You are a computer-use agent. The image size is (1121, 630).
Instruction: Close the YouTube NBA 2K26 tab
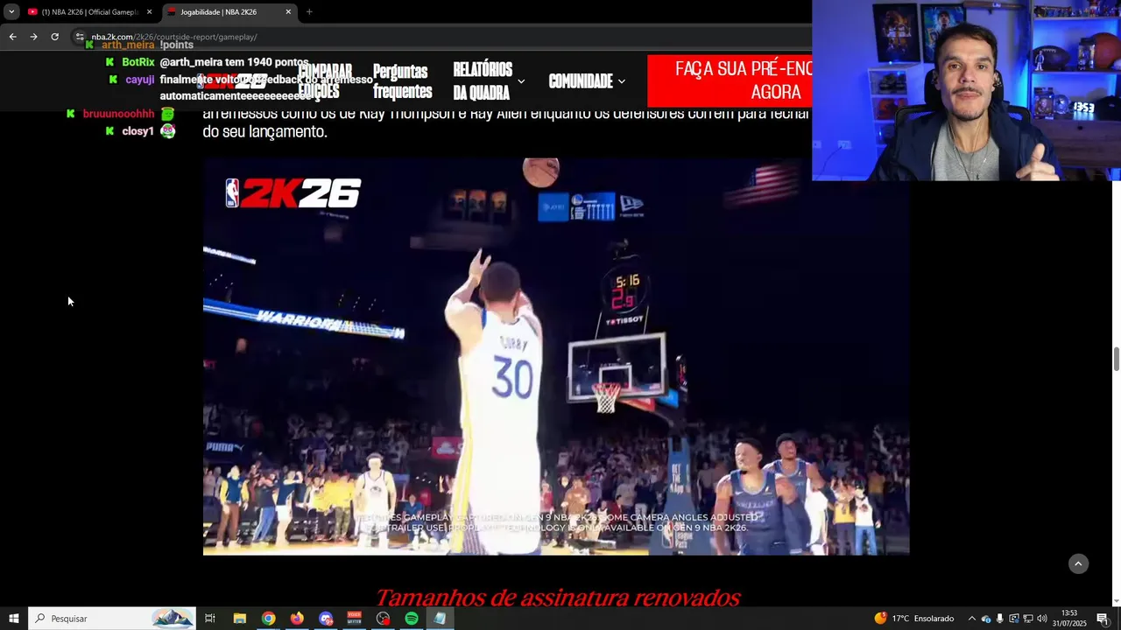coord(149,12)
